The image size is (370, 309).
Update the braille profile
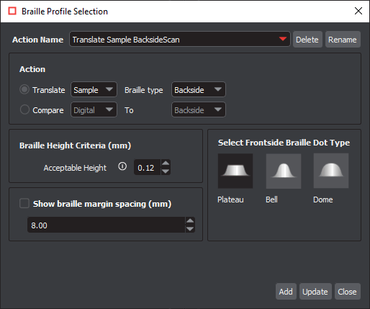[315, 292]
